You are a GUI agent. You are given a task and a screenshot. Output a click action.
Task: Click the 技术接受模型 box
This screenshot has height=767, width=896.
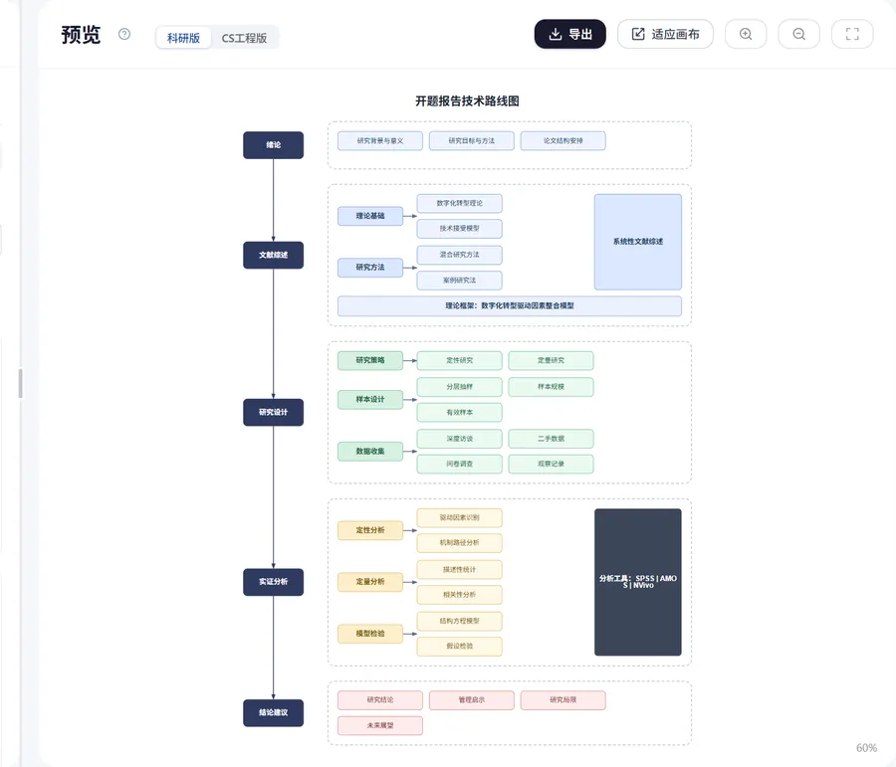coord(459,229)
